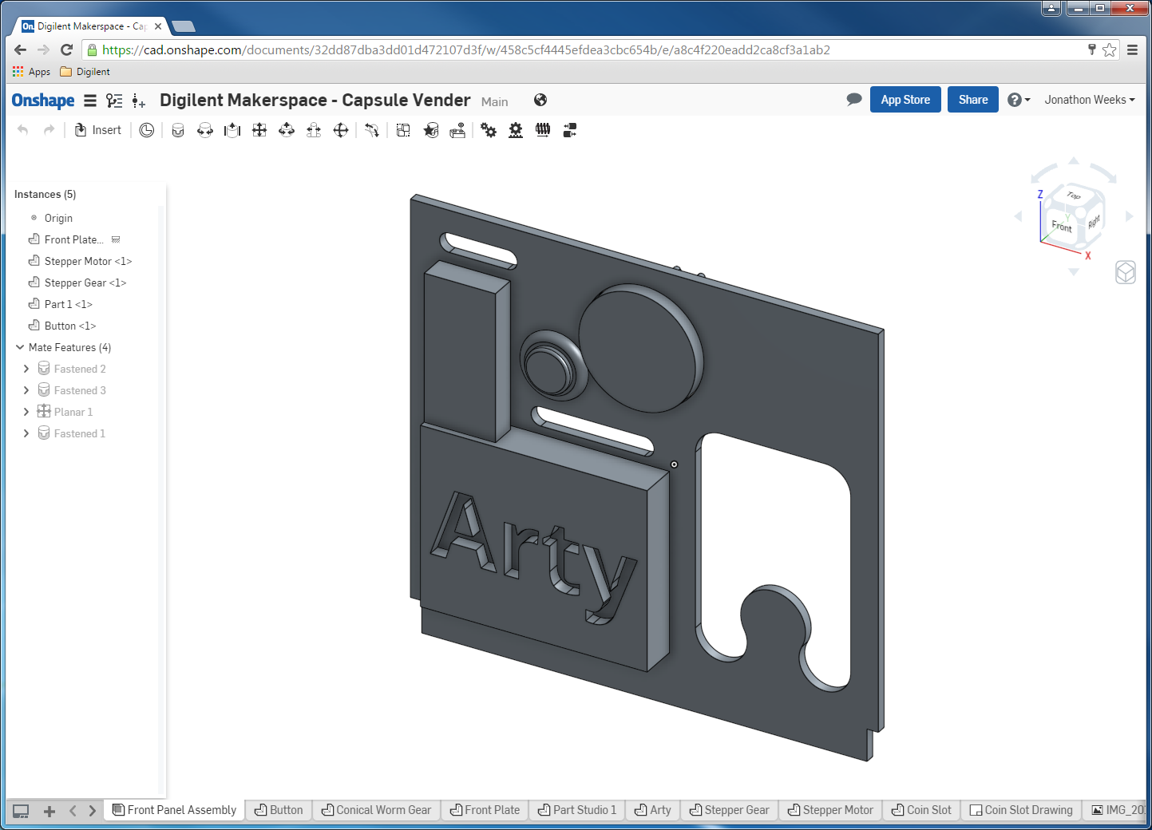Open the comments speech bubble

point(854,100)
